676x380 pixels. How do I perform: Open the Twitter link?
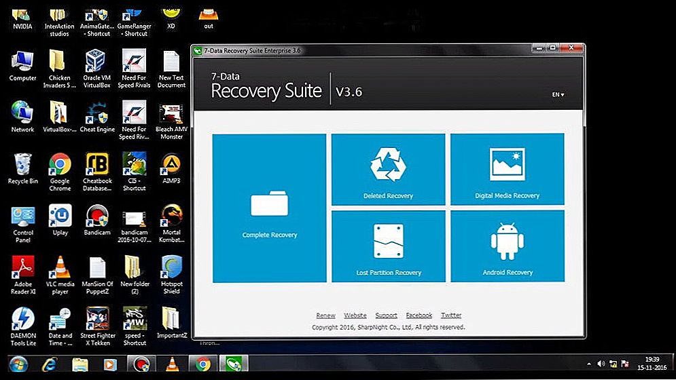(451, 316)
